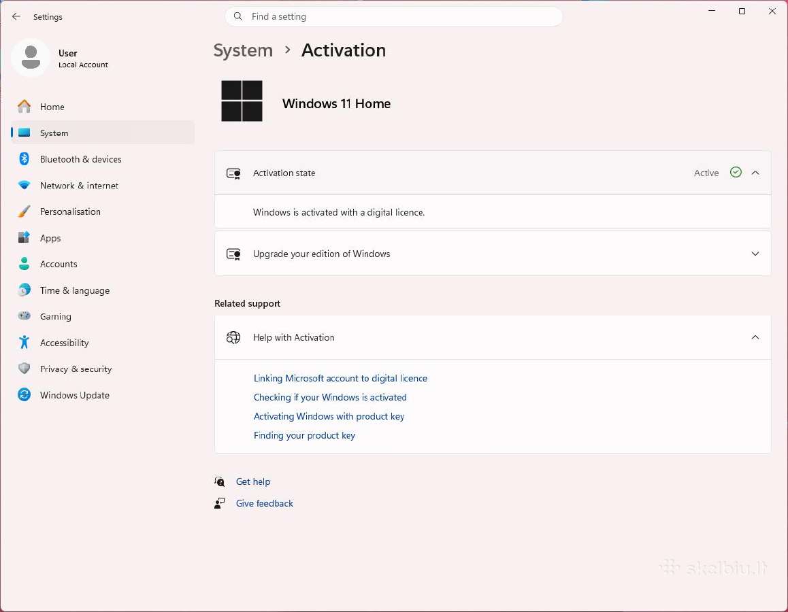Click the Apps icon in sidebar
The image size is (788, 612).
[24, 237]
